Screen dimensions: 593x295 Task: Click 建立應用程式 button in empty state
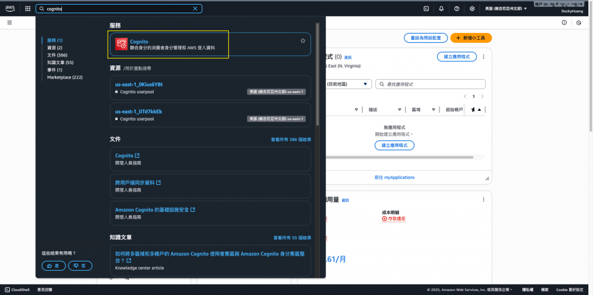click(394, 145)
